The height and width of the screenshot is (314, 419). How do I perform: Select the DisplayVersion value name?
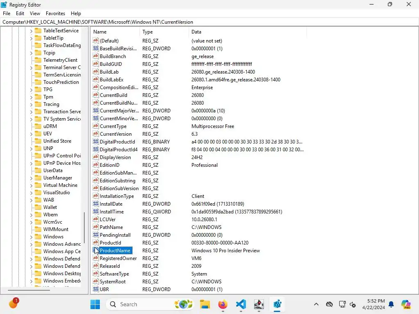[115, 157]
